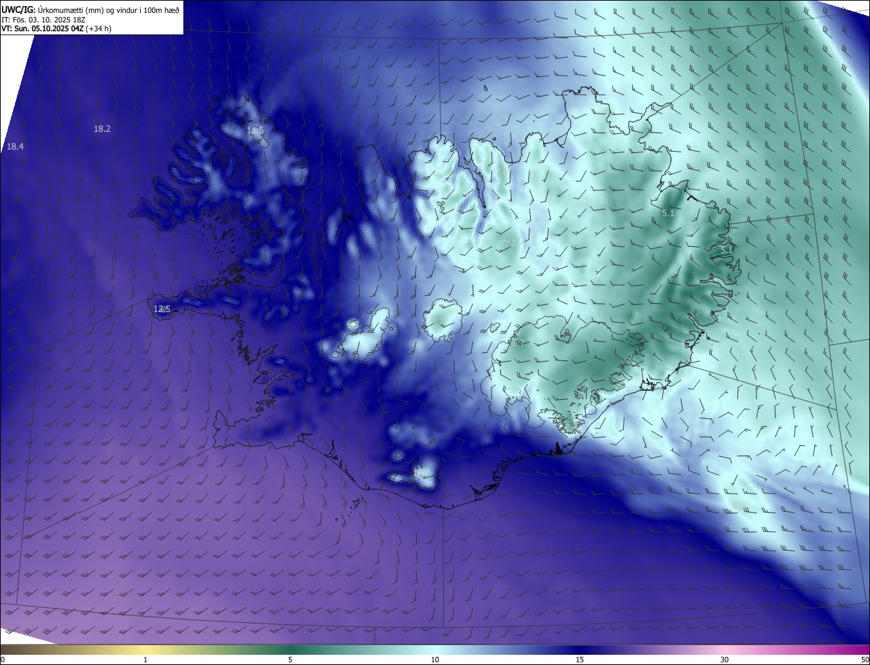Viewport: 870px width, 665px height.
Task: Click the '(+34 h)' forecast offset text
Action: pyautogui.click(x=99, y=29)
